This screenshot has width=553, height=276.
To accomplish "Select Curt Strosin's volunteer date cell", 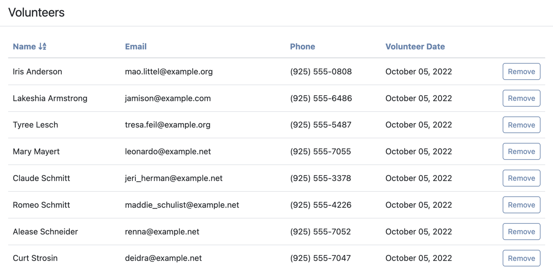I will (x=419, y=258).
